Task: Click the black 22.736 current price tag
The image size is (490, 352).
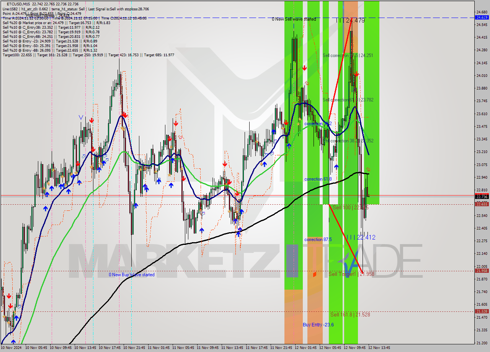Action: coord(482,197)
